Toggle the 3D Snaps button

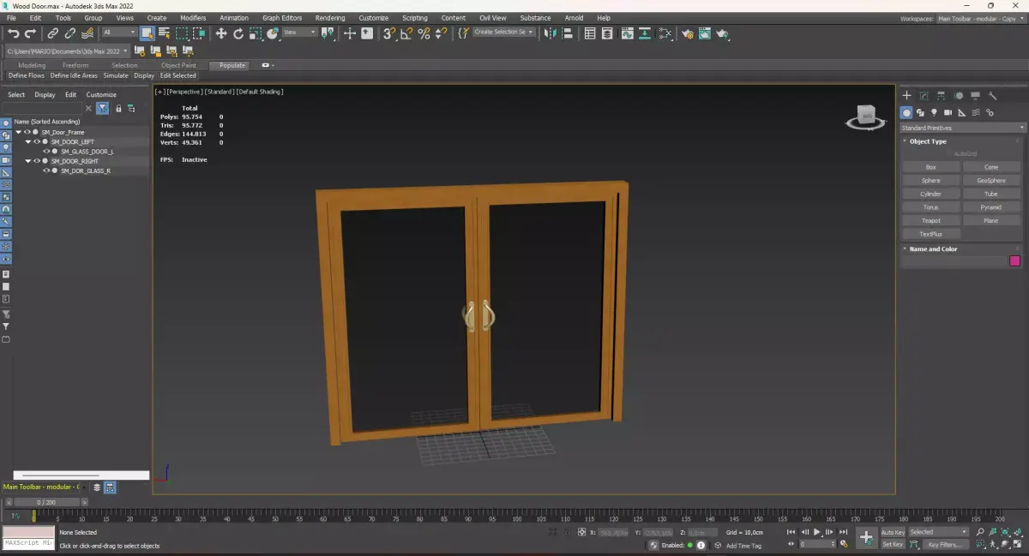pos(388,33)
